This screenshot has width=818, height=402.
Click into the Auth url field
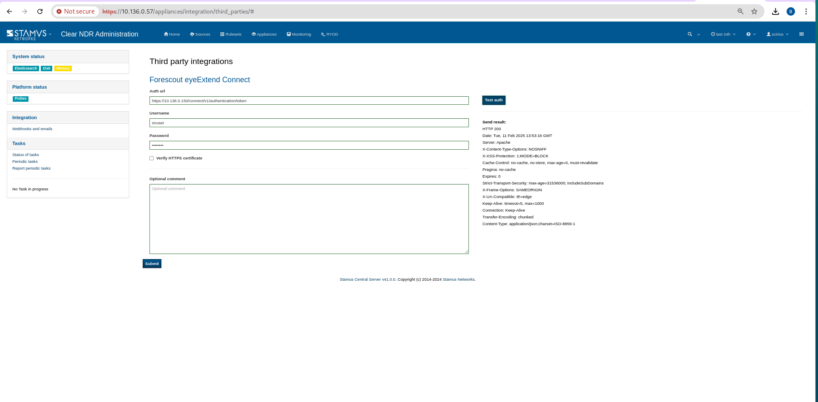pyautogui.click(x=309, y=100)
